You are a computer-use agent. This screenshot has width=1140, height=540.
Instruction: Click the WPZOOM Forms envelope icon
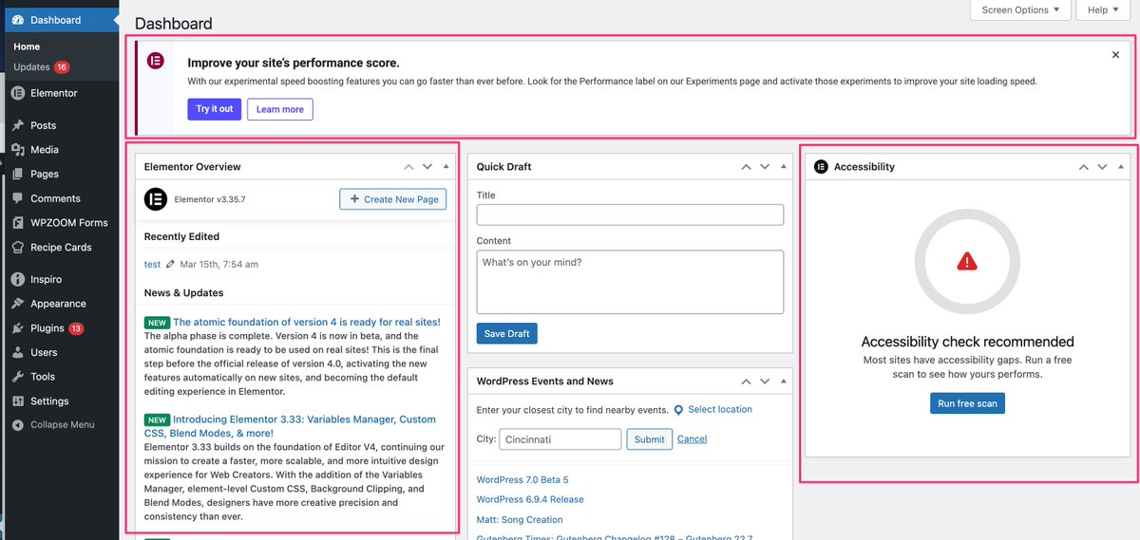(18, 223)
